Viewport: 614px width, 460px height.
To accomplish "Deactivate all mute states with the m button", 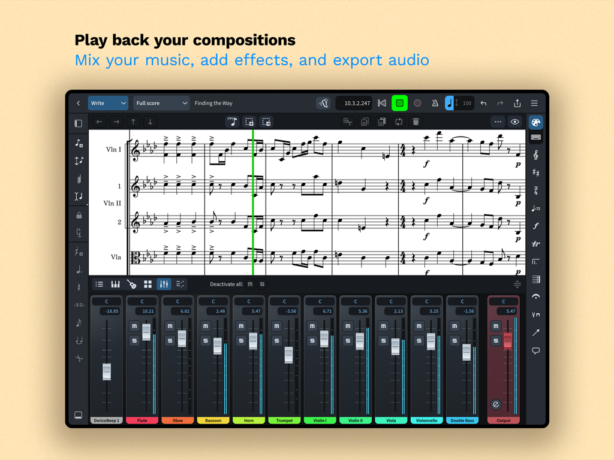I will click(250, 284).
